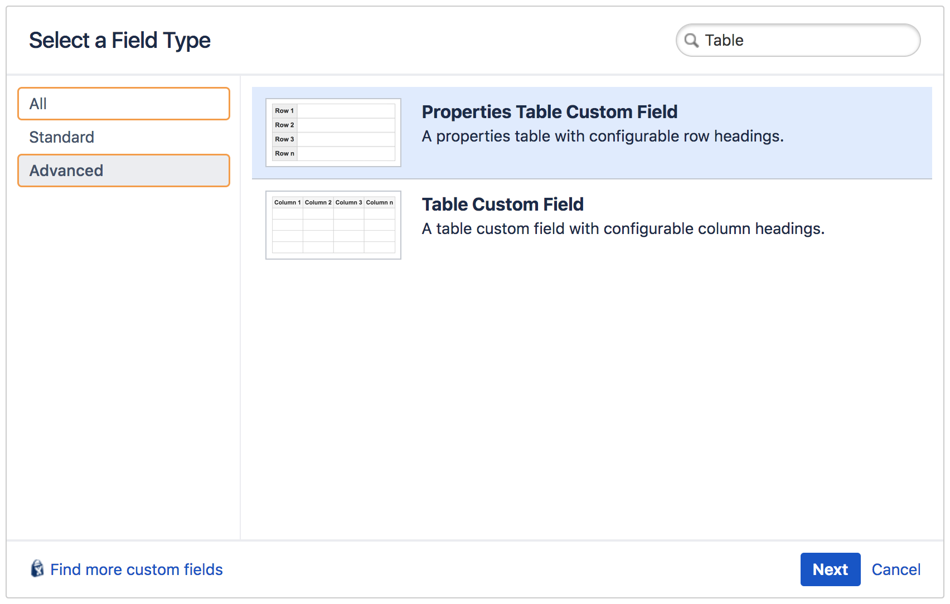Clear the search box containing Table
The width and height of the screenshot is (950, 604).
click(x=724, y=40)
